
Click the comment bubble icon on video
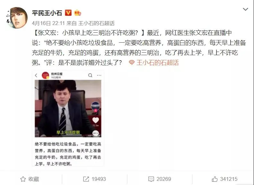coord(96,133)
